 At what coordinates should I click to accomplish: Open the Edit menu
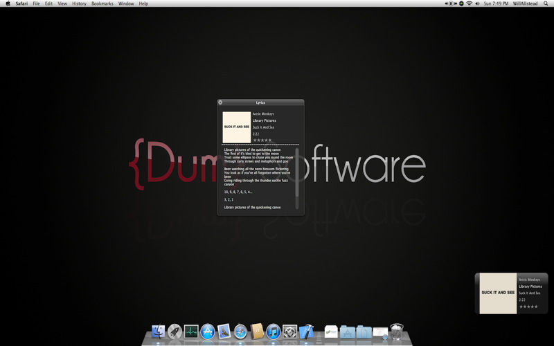pos(48,3)
